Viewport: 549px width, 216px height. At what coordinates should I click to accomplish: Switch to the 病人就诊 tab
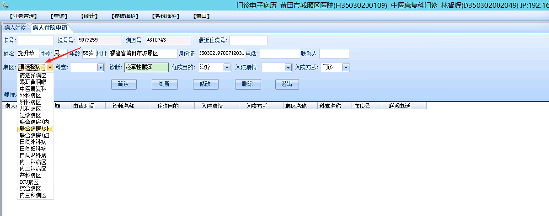point(15,28)
